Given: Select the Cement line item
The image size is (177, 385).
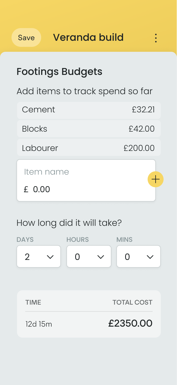Looking at the screenshot, I should point(88,110).
